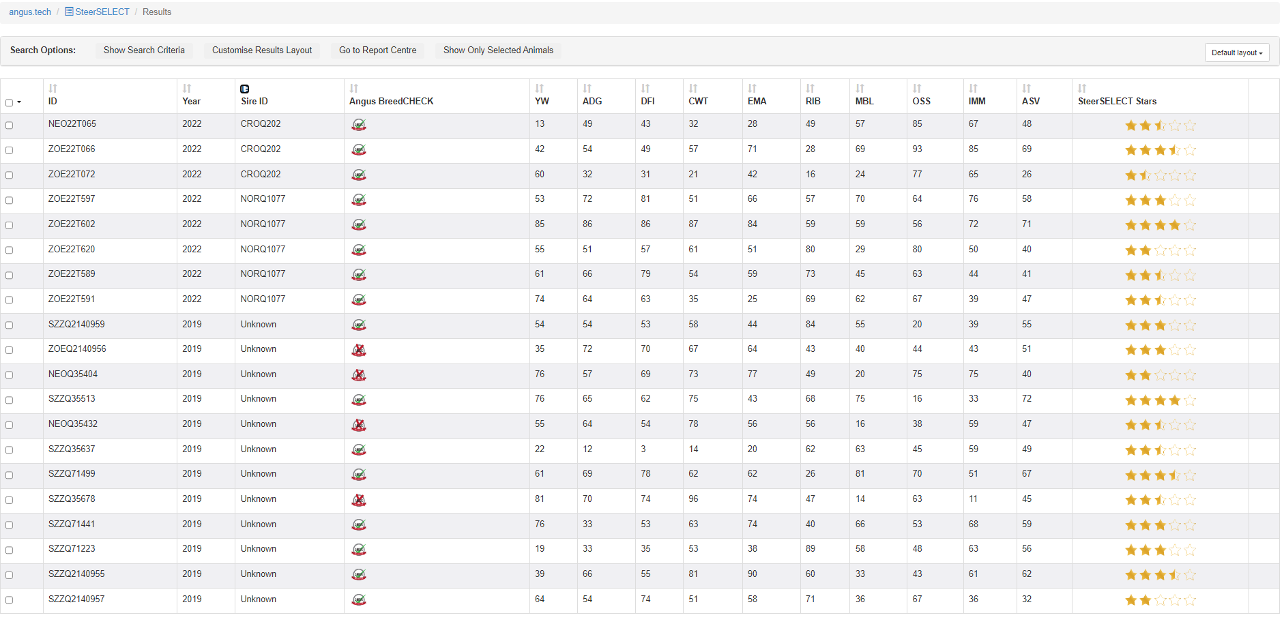This screenshot has height=624, width=1284.
Task: Expand the select-all checkbox dropdown caret
Action: [x=19, y=102]
